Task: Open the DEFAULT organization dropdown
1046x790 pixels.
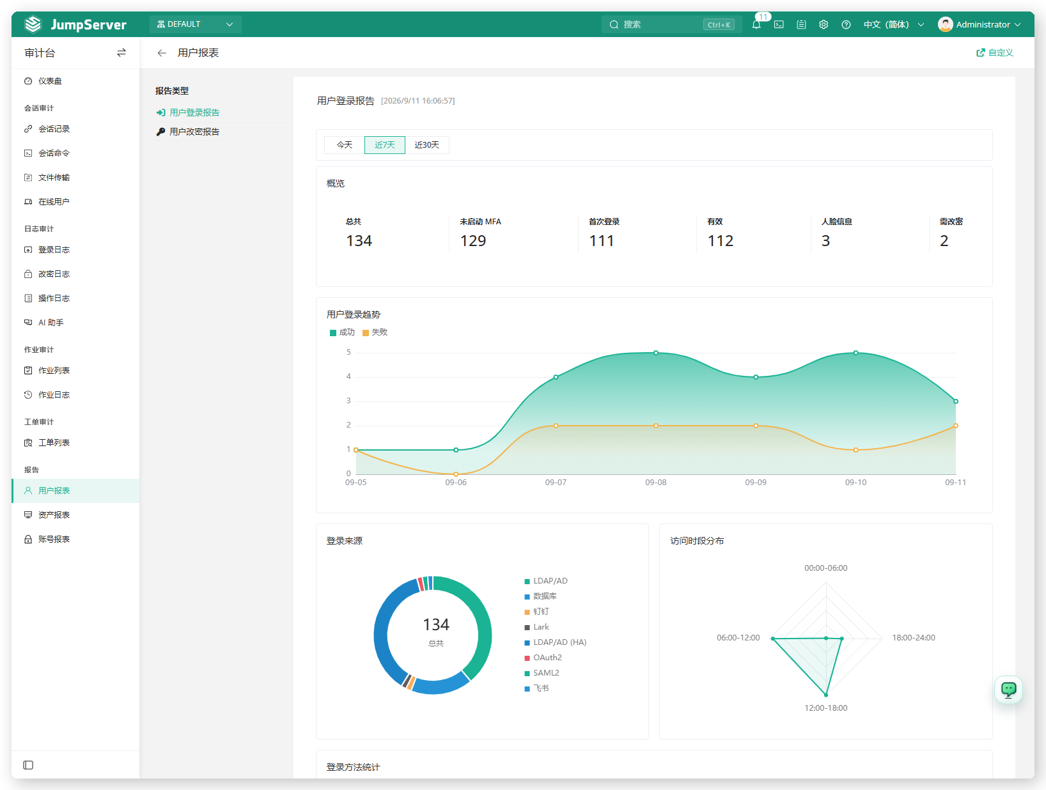Action: (196, 24)
